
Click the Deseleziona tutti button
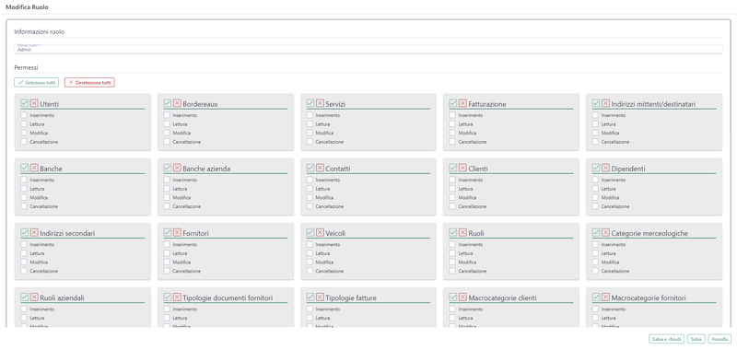tap(89, 82)
